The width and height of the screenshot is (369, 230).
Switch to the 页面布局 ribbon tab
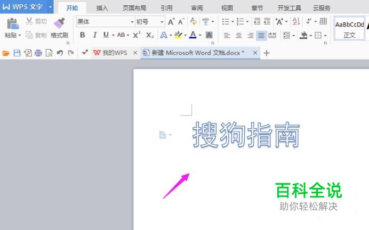tap(134, 8)
